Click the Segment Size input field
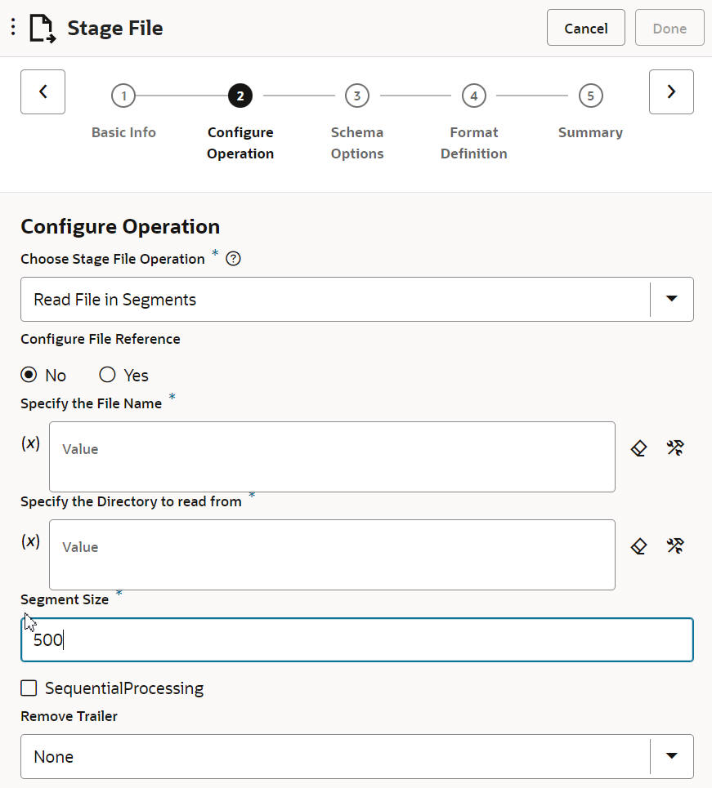Image resolution: width=712 pixels, height=788 pixels. coord(356,639)
